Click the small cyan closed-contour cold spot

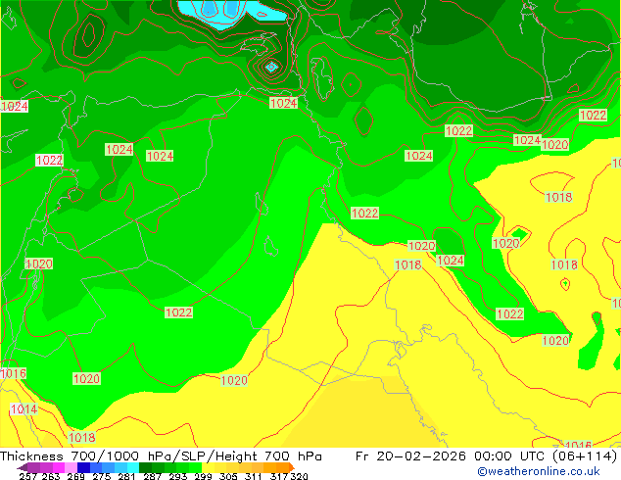click(271, 67)
